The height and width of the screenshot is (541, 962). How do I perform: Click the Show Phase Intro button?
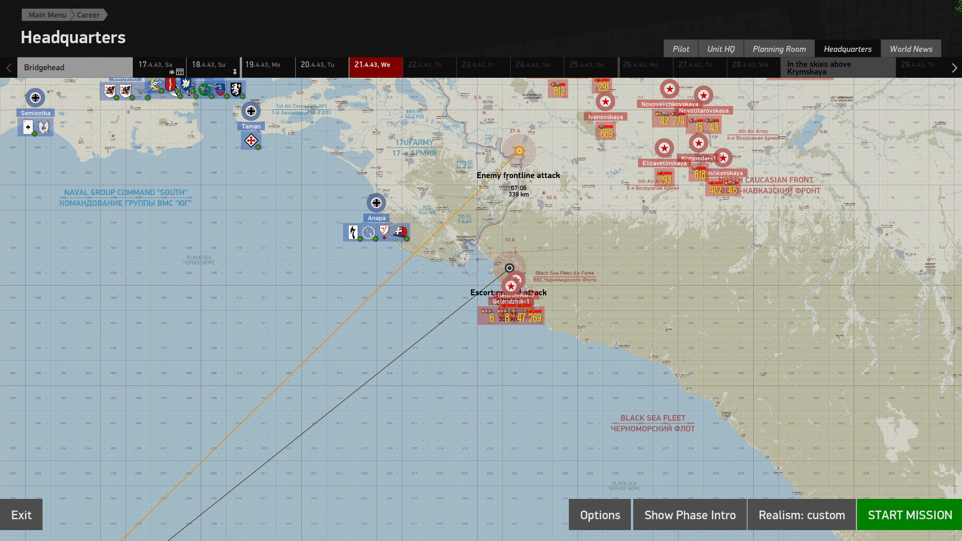[690, 515]
